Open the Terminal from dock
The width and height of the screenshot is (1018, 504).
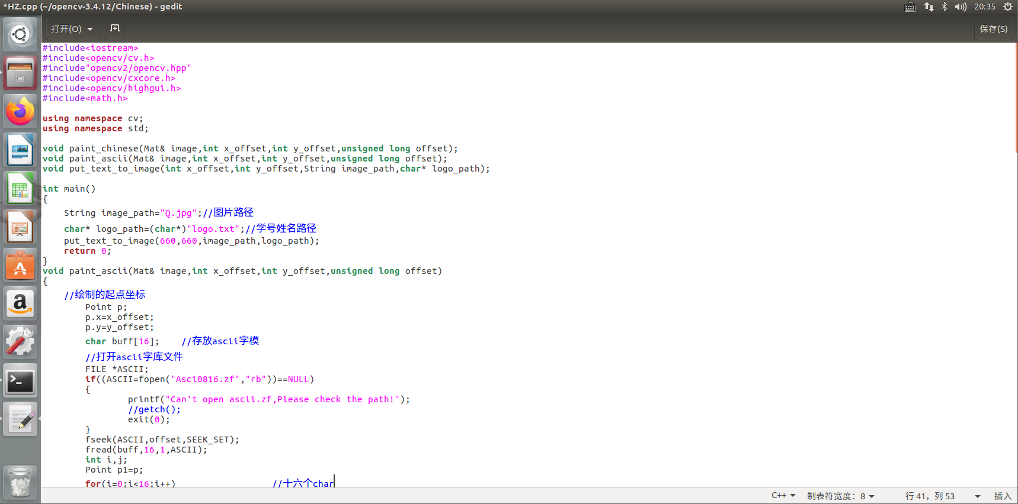[20, 380]
